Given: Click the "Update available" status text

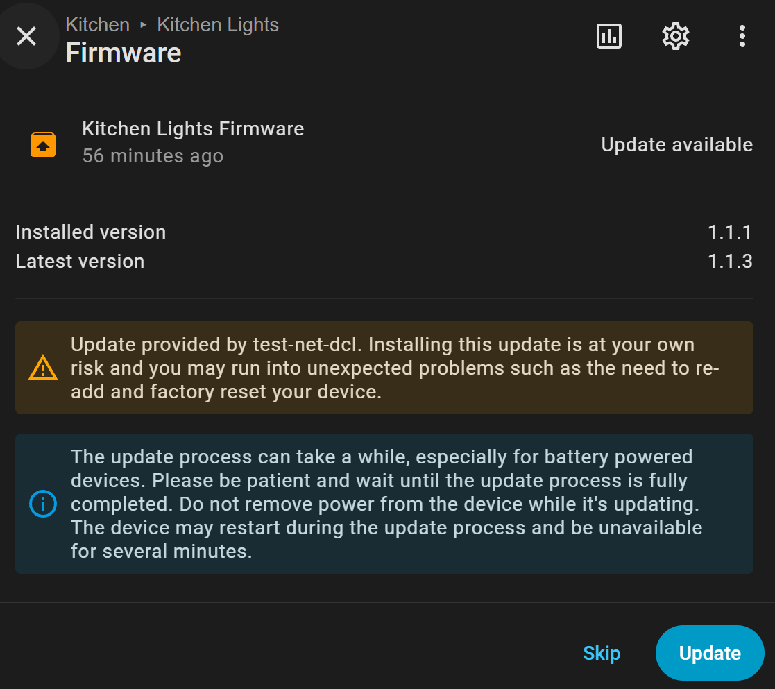Looking at the screenshot, I should (676, 144).
